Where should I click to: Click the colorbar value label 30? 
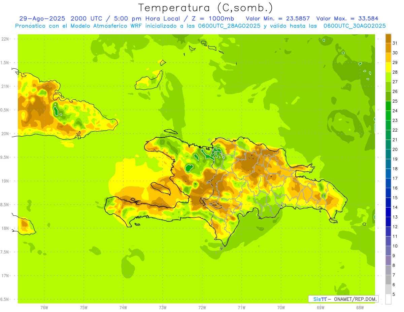pos(395,53)
